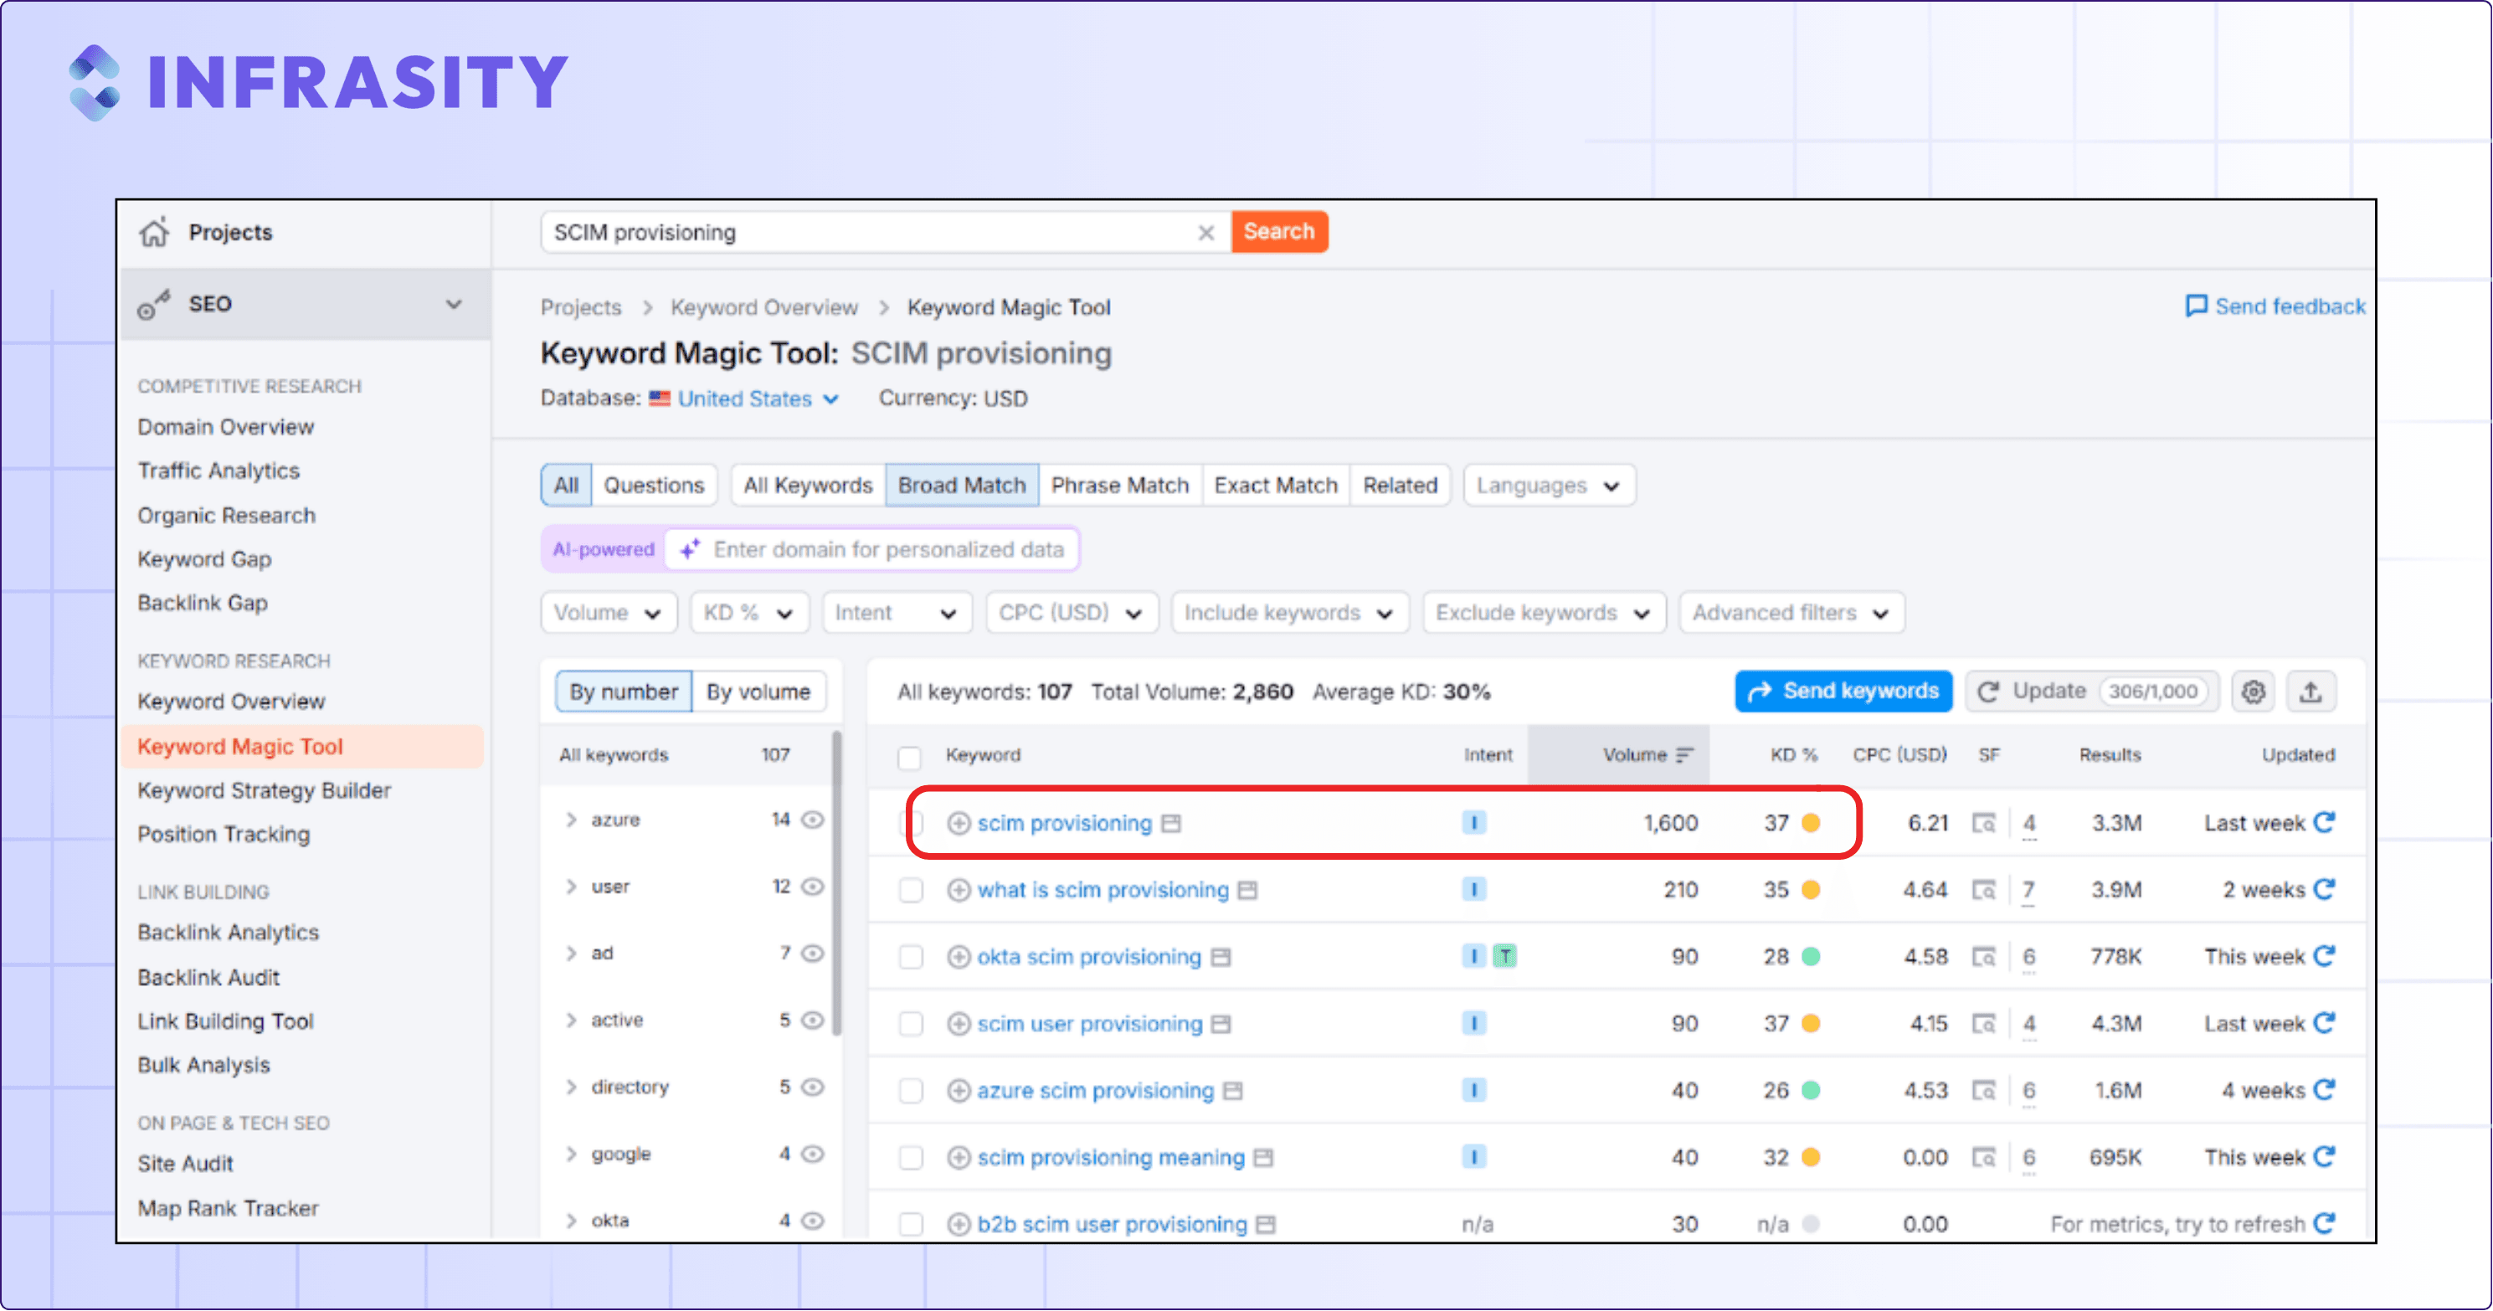Screen dimensions: 2493x1311
Task: Open Site Audit in the sidebar
Action: click(x=185, y=1164)
